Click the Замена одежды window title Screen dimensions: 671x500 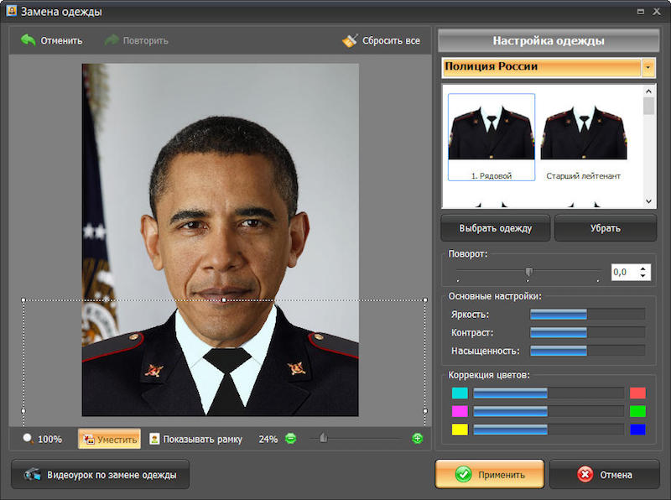61,12
